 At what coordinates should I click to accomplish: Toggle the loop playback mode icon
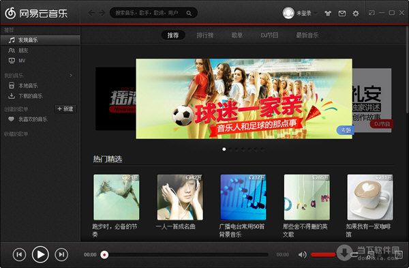click(x=354, y=254)
